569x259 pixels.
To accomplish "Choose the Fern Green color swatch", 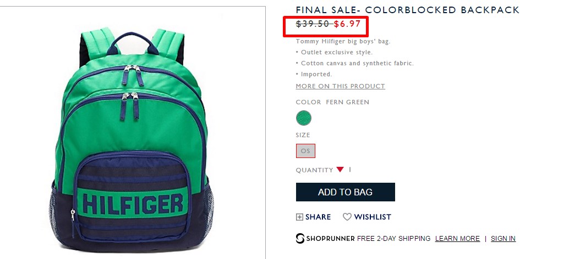I will point(304,118).
